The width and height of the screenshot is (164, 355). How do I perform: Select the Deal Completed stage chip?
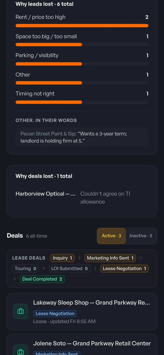point(42,279)
